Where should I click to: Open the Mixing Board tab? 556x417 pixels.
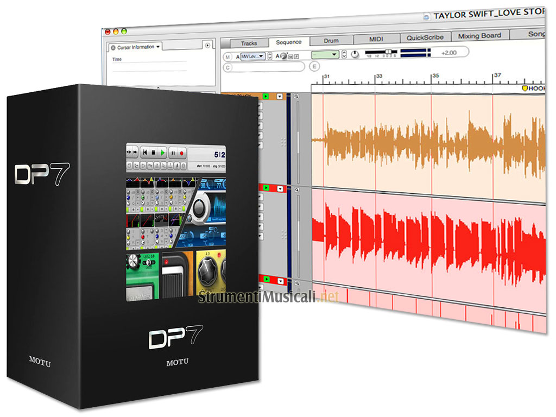(479, 36)
